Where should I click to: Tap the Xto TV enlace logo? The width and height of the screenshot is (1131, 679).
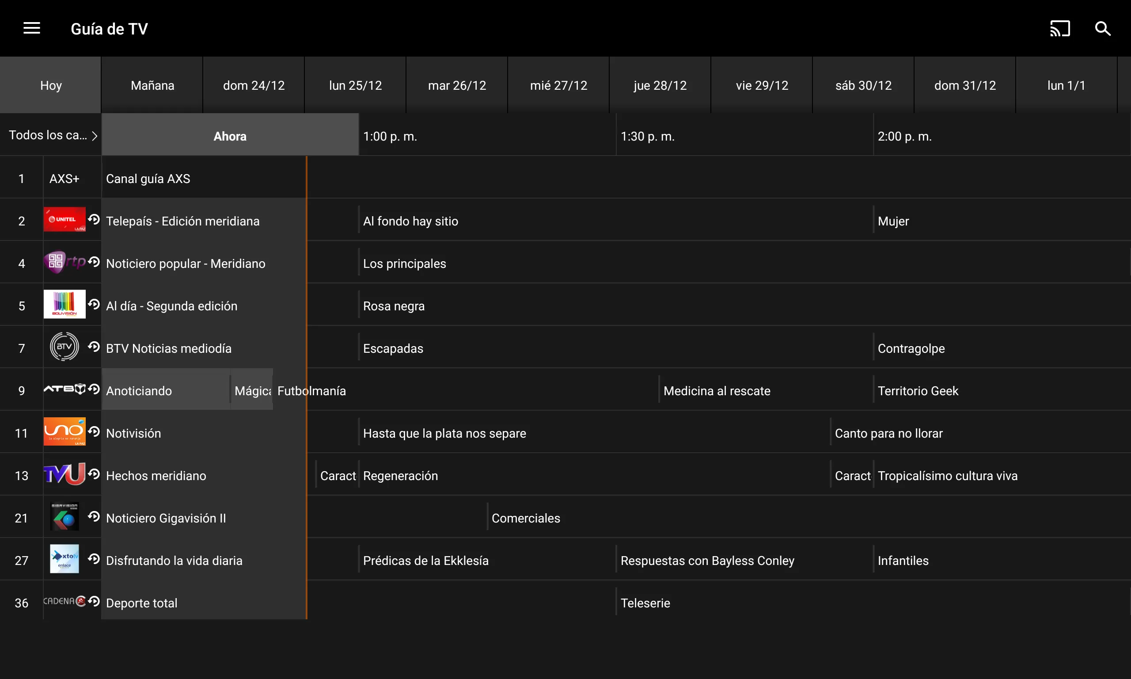pos(65,559)
